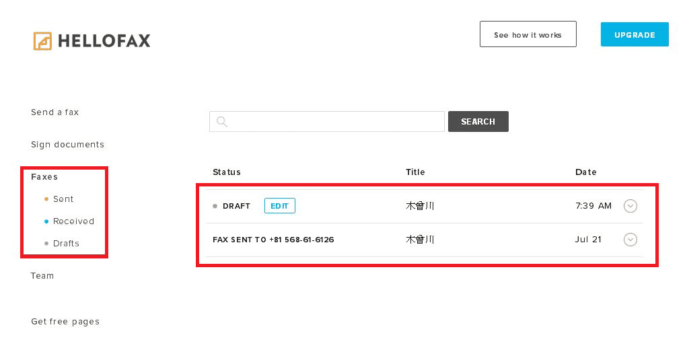Open the Faxes section in sidebar

44,177
